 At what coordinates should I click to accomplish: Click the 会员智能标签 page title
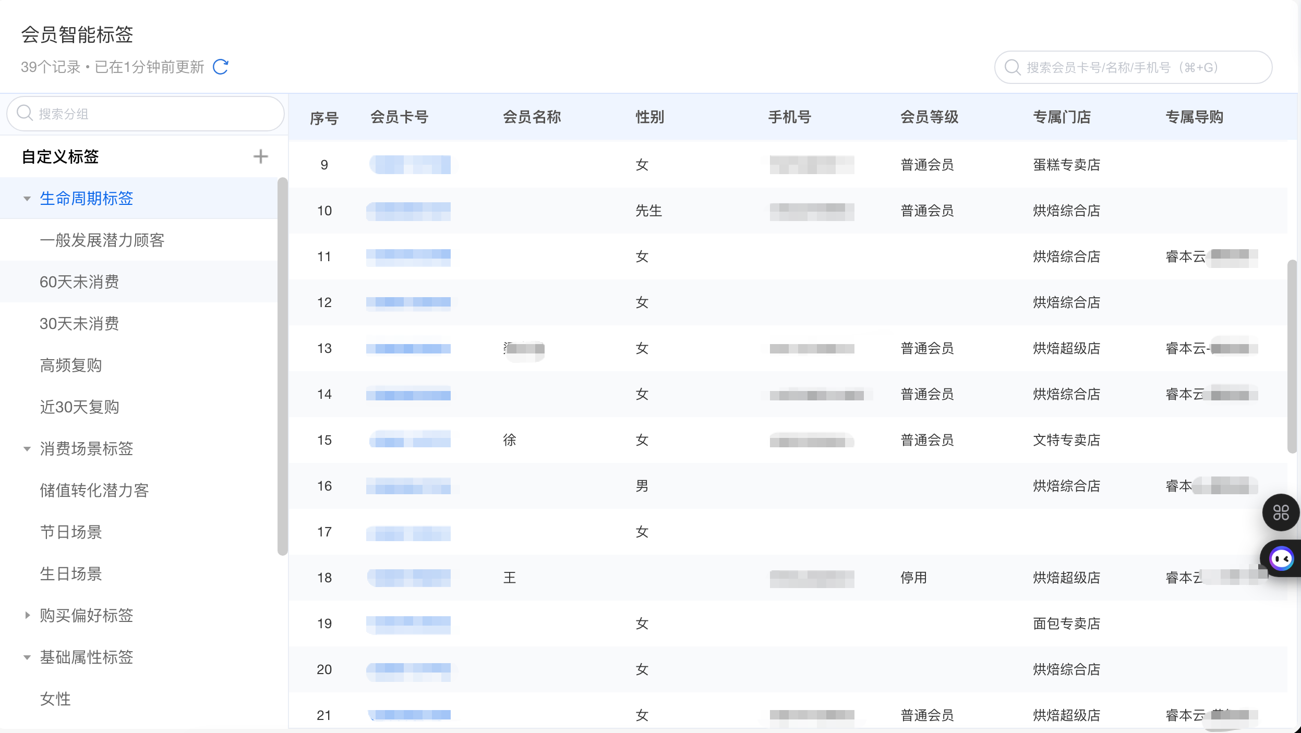click(77, 35)
